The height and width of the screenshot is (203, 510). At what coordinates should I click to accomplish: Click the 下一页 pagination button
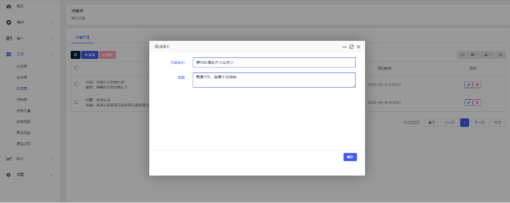480,122
